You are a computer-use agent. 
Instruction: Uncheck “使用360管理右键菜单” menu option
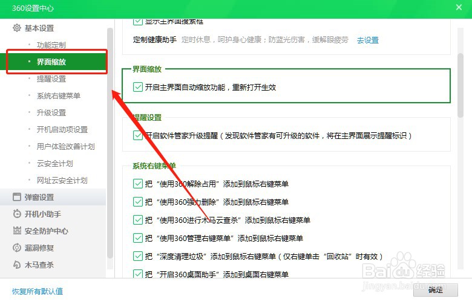click(x=137, y=238)
